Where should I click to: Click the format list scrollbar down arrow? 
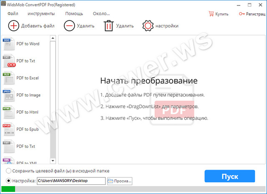[x=53, y=161]
